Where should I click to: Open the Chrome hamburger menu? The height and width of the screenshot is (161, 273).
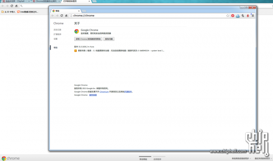(253, 16)
